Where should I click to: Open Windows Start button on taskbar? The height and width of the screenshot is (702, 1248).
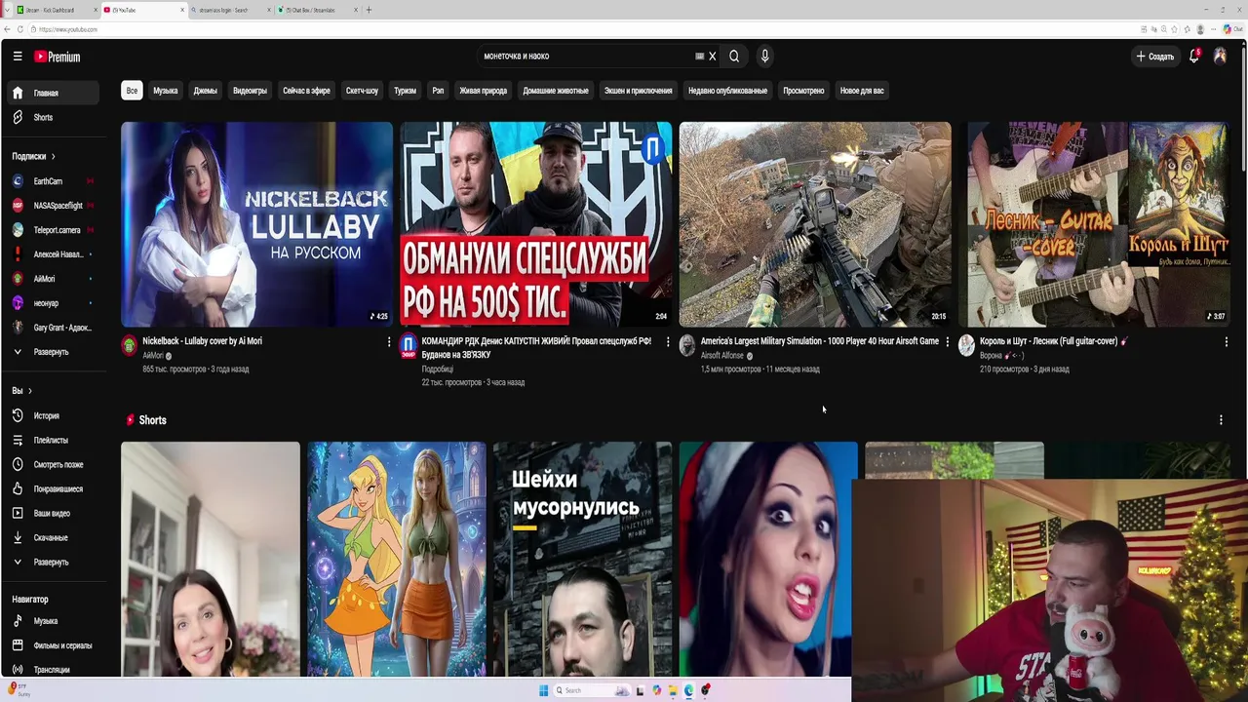[544, 690]
